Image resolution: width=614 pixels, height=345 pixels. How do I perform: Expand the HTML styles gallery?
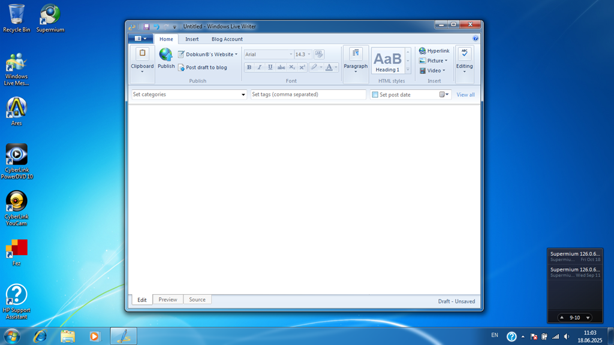coord(408,69)
